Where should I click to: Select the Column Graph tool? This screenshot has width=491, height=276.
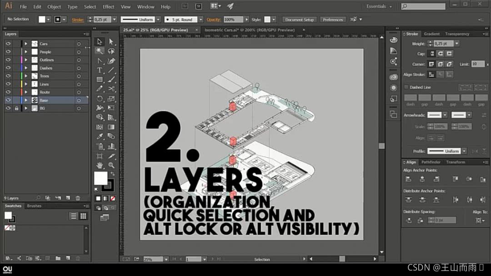[x=111, y=146]
